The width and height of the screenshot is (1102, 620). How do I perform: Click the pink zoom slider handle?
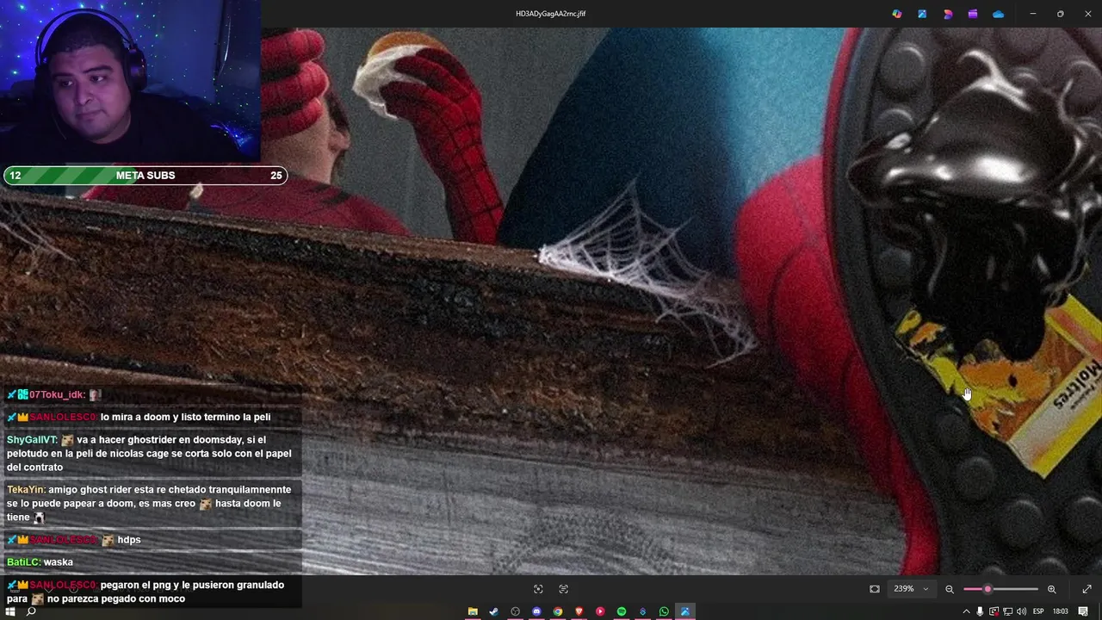(x=987, y=589)
